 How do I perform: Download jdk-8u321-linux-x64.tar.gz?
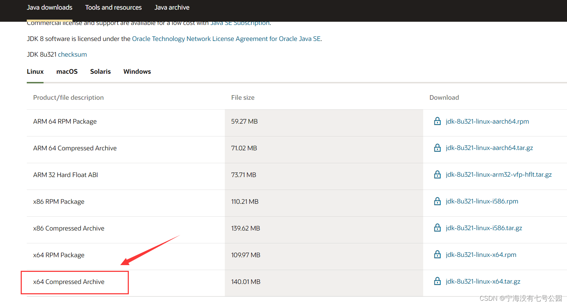483,281
